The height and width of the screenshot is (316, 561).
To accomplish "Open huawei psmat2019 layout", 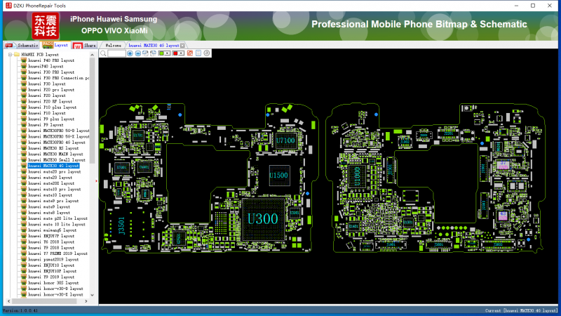I will [x=53, y=259].
